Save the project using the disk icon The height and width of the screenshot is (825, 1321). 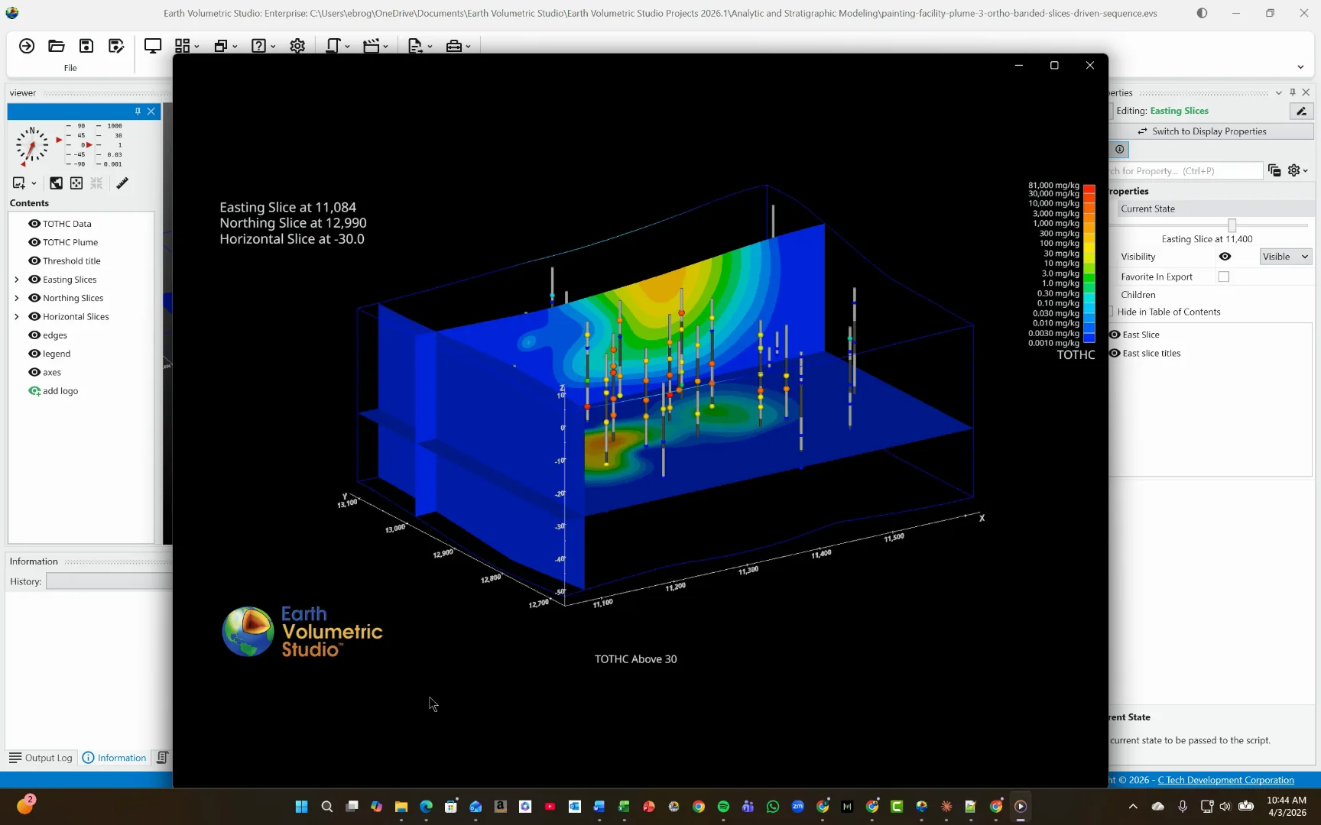[86, 46]
